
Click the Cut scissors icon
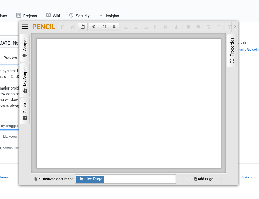pos(73,27)
